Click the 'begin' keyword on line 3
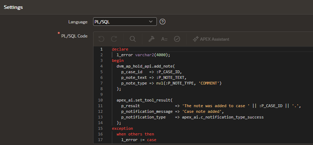The image size is (313, 145). [118, 60]
